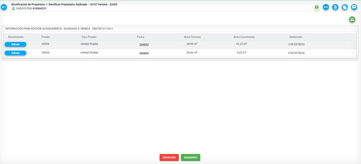
Task: Click the copy documents icon
Action: 345,7
